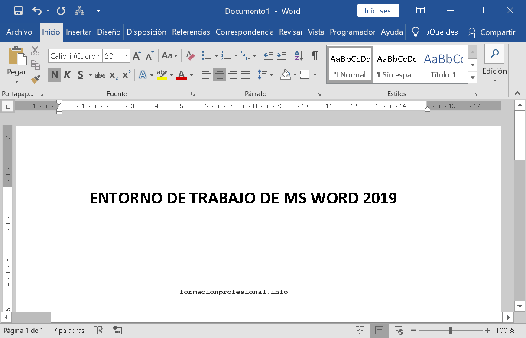Select the italic (K) formatting icon

point(67,74)
